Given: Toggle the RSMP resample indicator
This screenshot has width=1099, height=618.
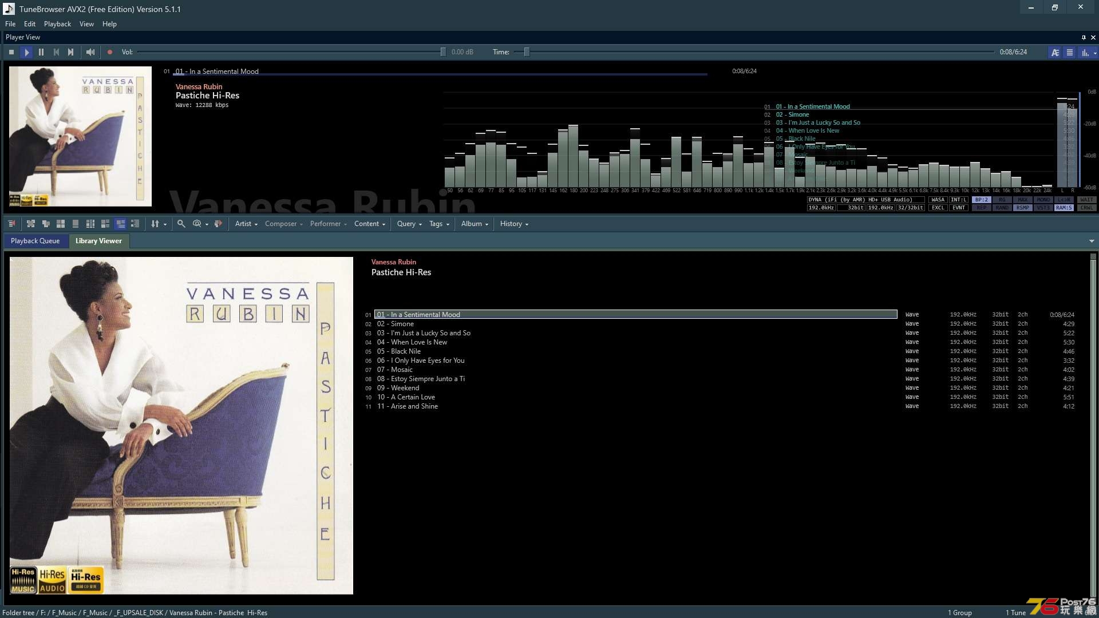Looking at the screenshot, I should tap(1022, 208).
